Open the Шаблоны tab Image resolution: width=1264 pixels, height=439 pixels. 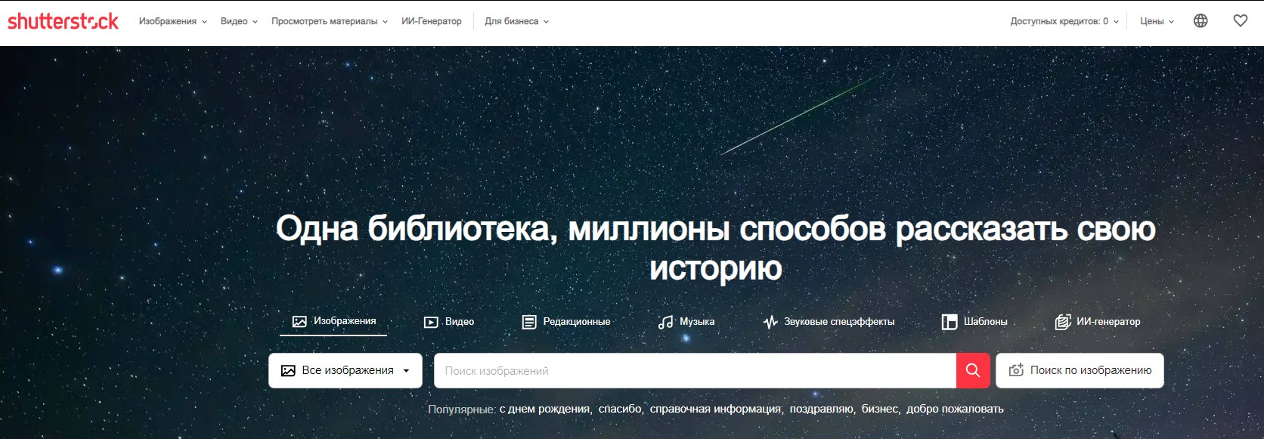(x=974, y=322)
